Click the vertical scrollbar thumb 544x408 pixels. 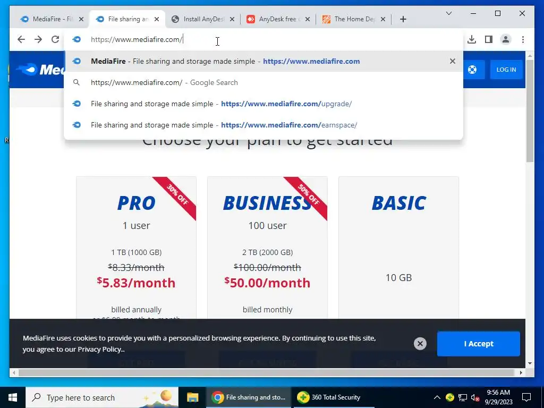(530, 111)
